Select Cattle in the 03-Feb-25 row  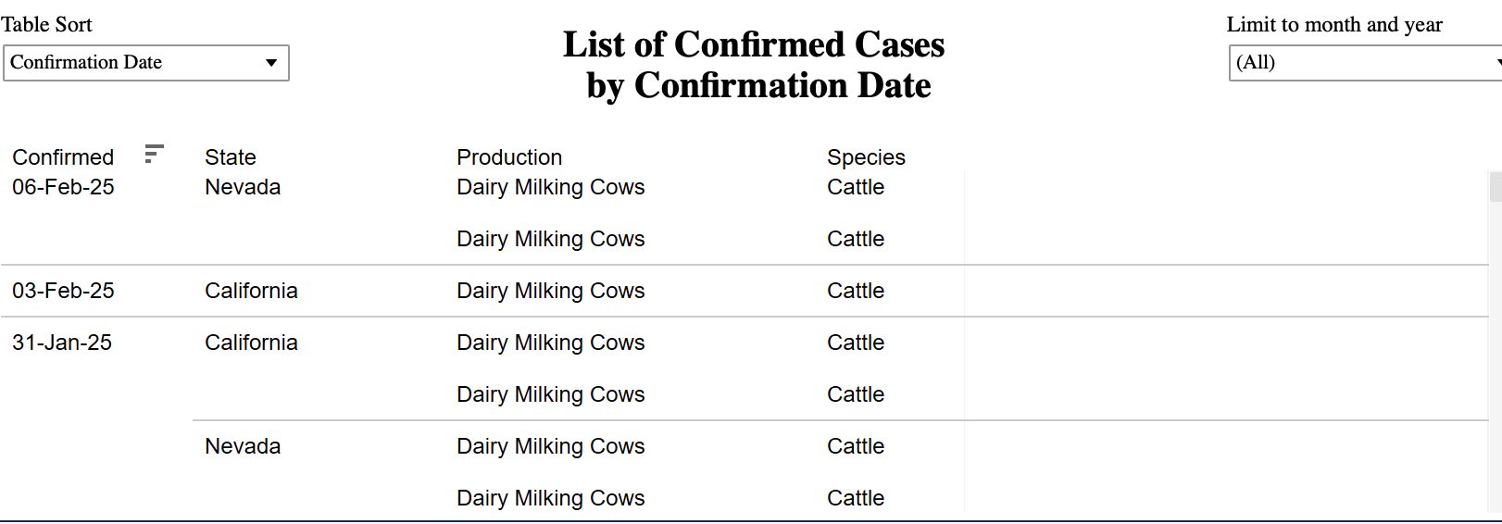tap(856, 291)
